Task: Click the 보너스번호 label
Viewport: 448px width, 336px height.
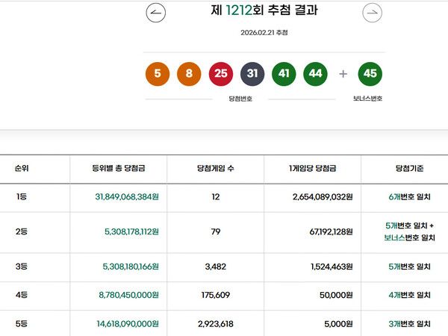Action: [367, 99]
